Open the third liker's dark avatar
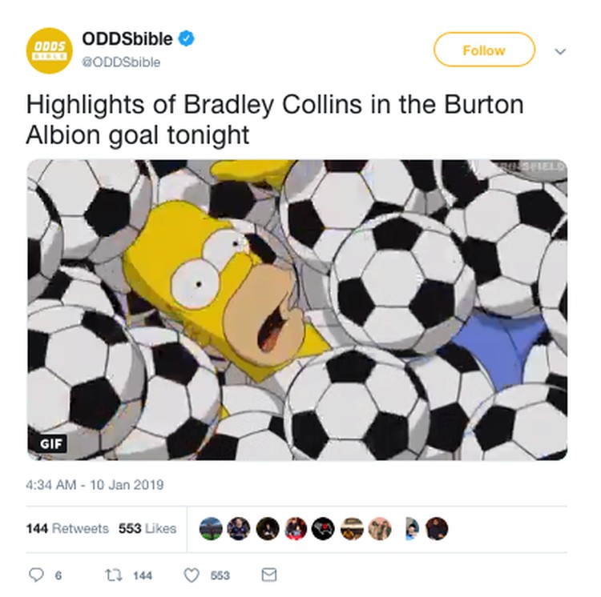 [268, 528]
